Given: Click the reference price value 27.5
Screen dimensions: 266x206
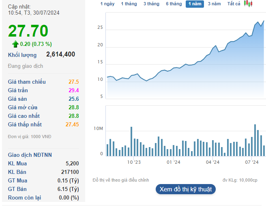Looking at the screenshot, I should [73, 82].
